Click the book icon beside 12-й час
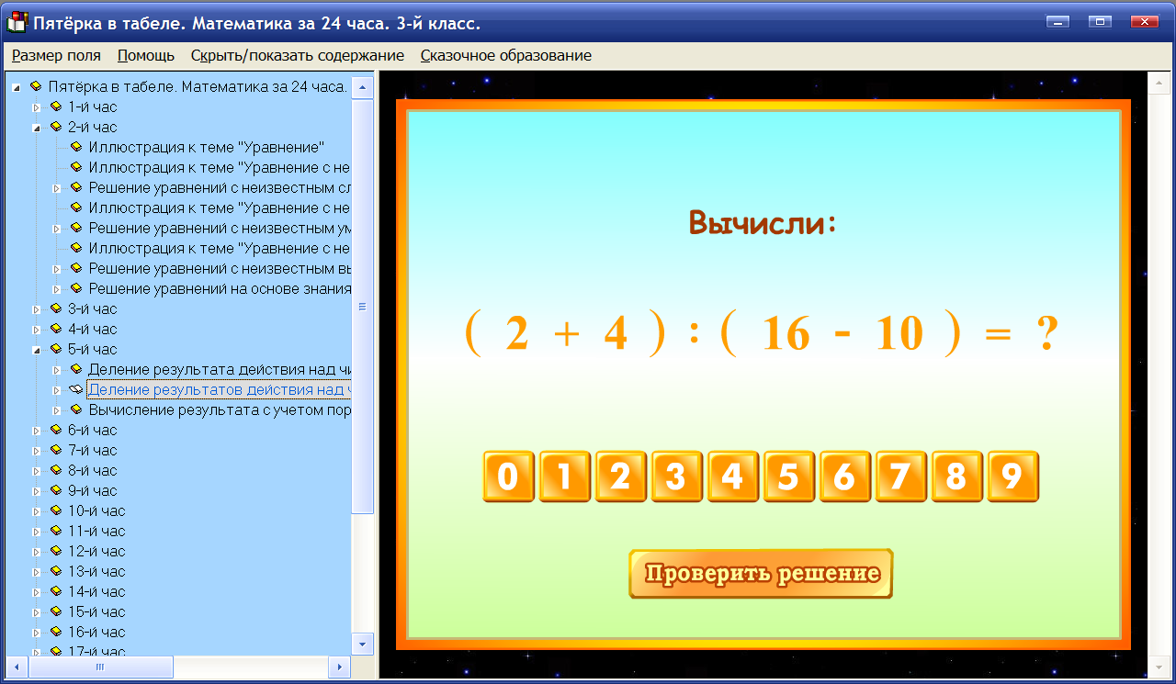The height and width of the screenshot is (684, 1176). point(56,551)
